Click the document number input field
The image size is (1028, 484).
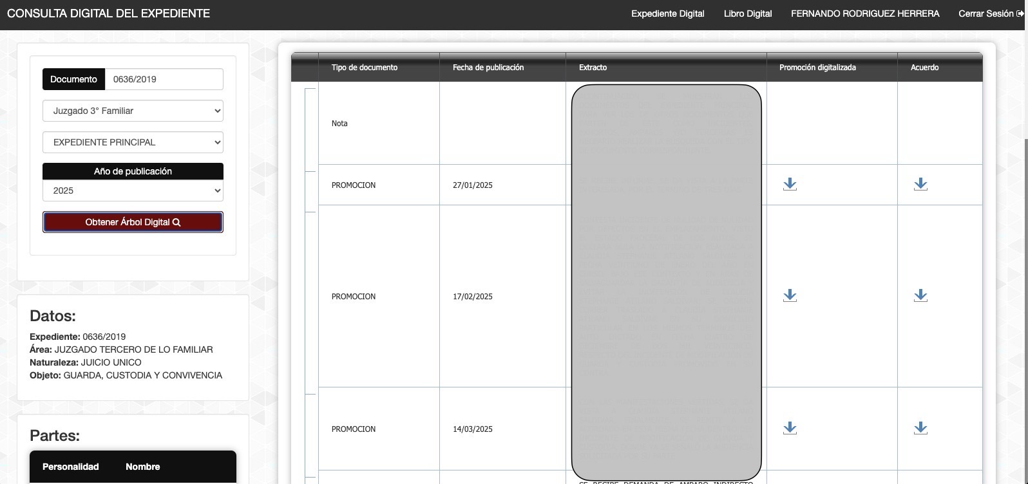click(164, 79)
